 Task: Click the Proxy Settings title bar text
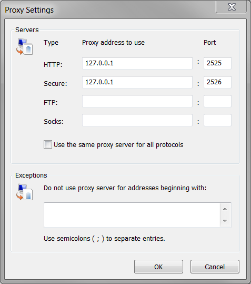tap(29, 10)
